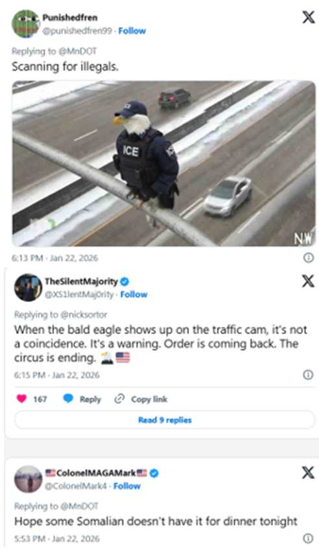
Task: Follow @ColonelMark4 account
Action: tap(127, 486)
